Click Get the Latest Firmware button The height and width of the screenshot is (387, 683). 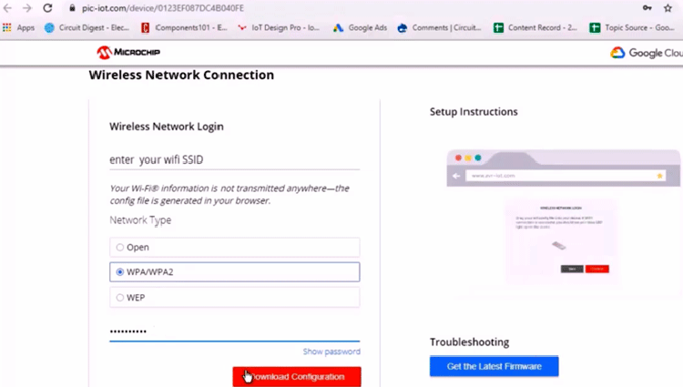494,366
